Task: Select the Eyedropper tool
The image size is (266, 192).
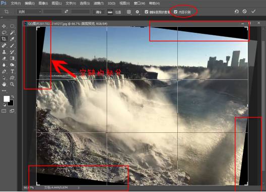Action: (x=12, y=39)
